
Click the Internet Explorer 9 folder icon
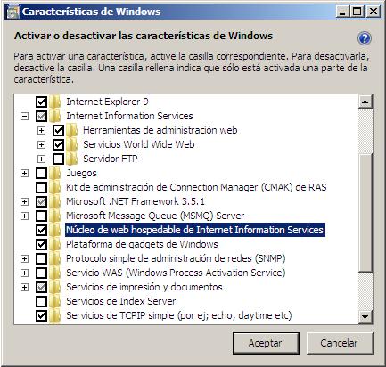[55, 102]
